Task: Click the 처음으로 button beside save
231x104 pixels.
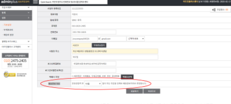Action: click(x=152, y=91)
